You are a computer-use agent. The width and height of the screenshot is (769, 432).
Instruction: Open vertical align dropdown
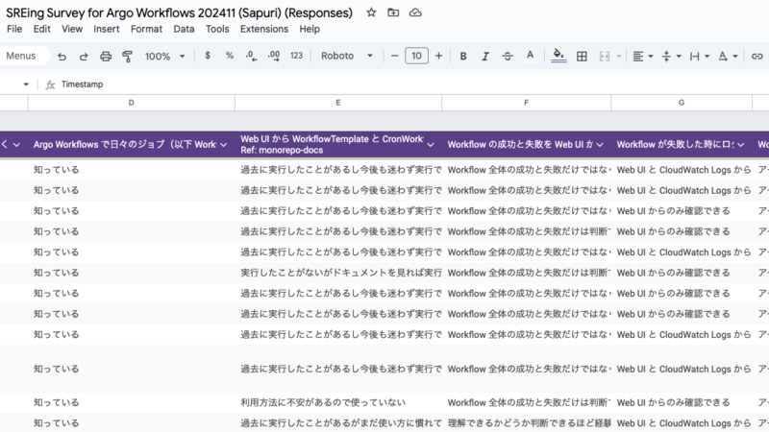671,57
